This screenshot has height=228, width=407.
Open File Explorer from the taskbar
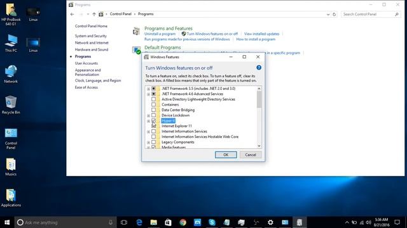pyautogui.click(x=154, y=222)
